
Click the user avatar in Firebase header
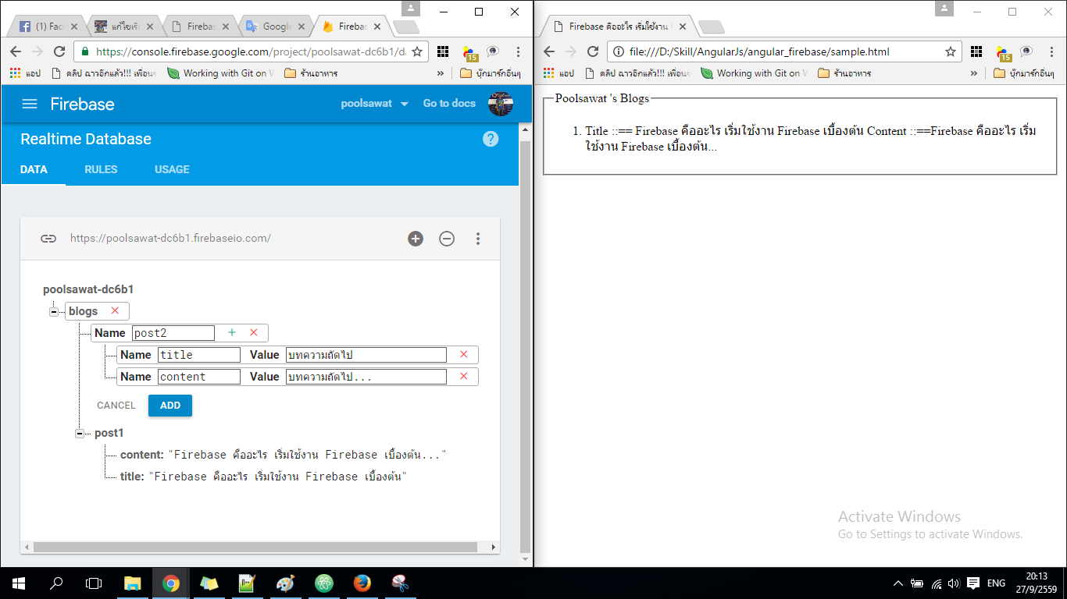click(501, 104)
